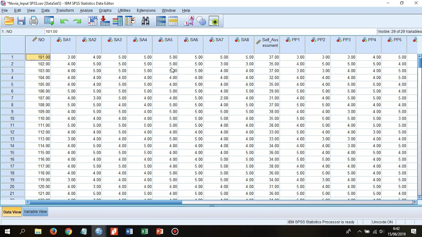Open the Utilities menu
Screen dimensions: 422x237
tap(124, 11)
